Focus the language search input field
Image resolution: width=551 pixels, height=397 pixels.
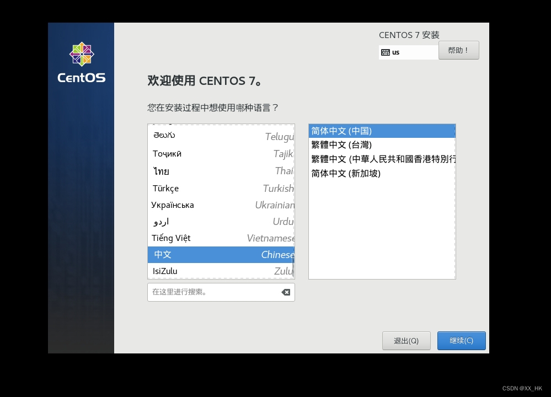(x=221, y=292)
